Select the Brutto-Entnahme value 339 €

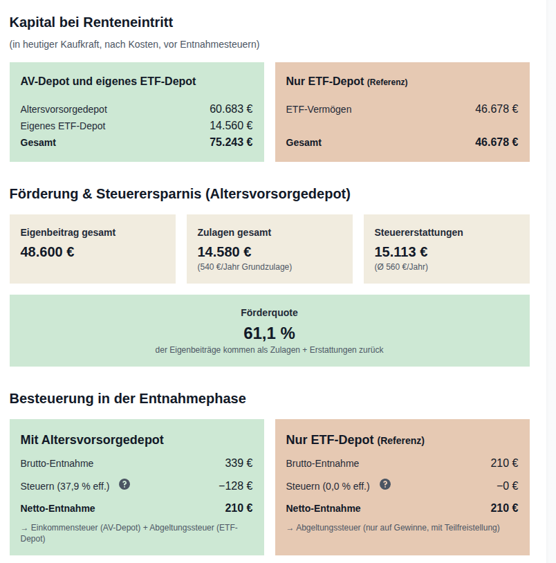(239, 463)
